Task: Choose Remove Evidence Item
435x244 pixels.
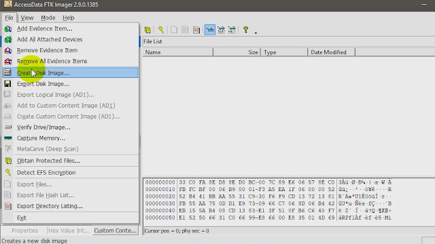Action: [70, 50]
